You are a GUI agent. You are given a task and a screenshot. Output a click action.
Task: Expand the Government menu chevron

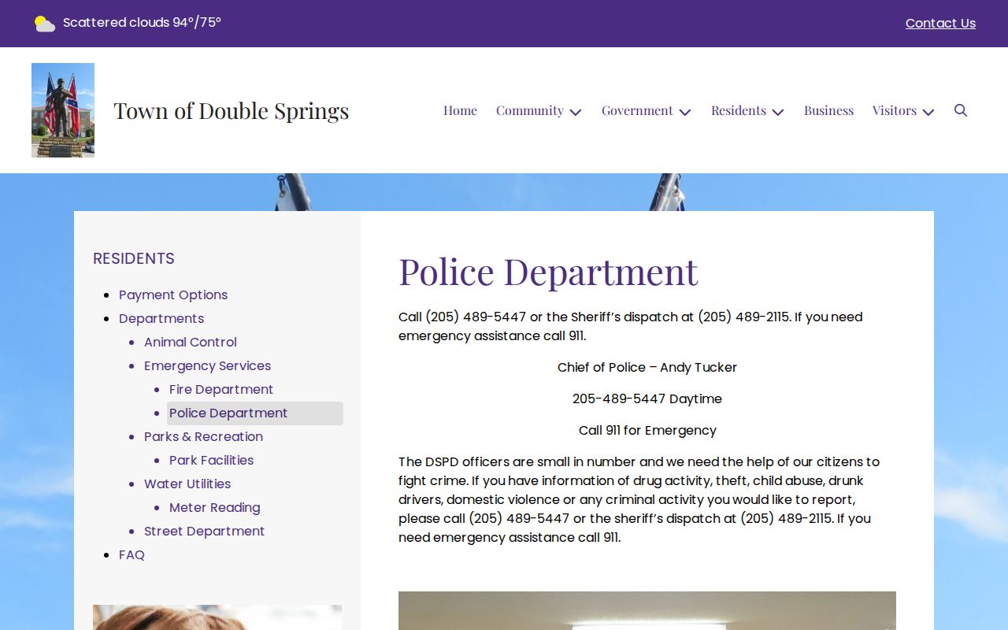tap(685, 112)
